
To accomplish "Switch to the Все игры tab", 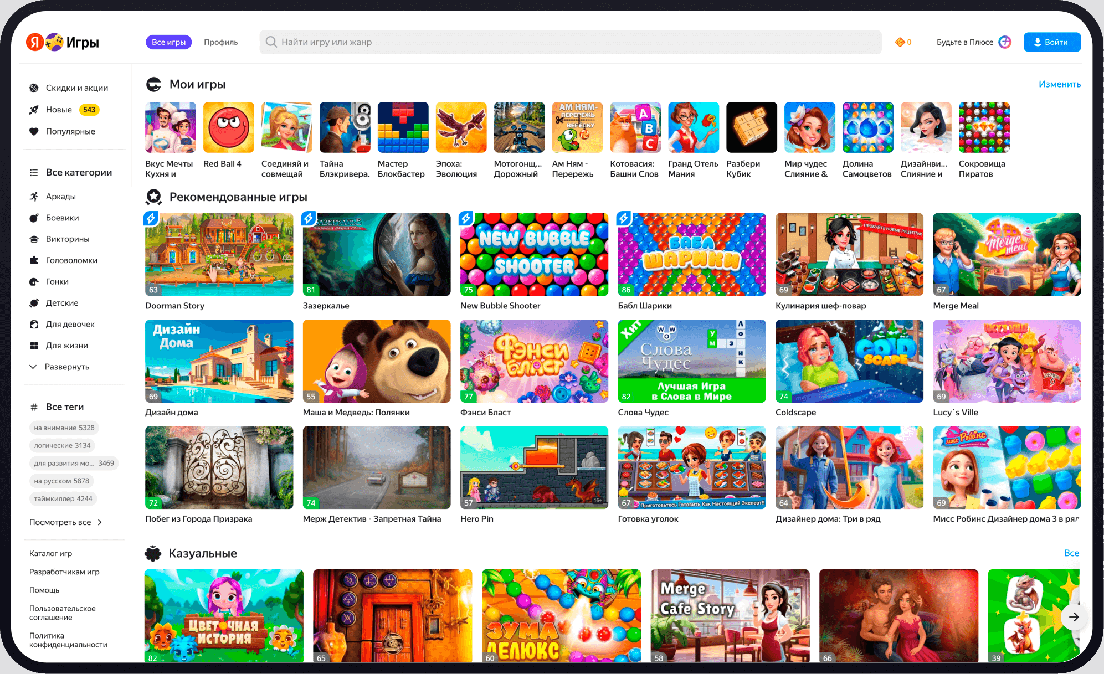I will [x=168, y=42].
